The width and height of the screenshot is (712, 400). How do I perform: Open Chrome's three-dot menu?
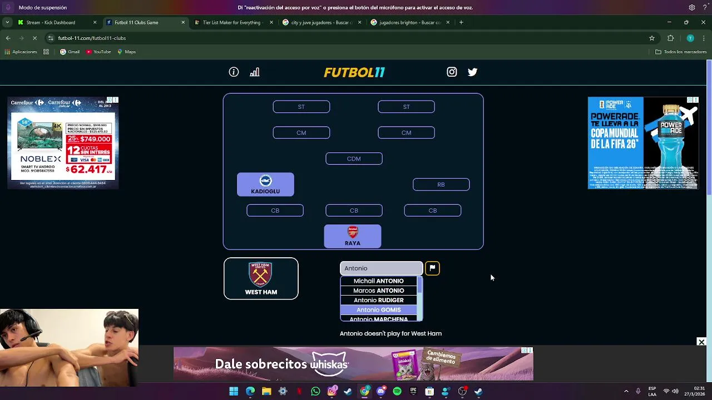[x=704, y=38]
